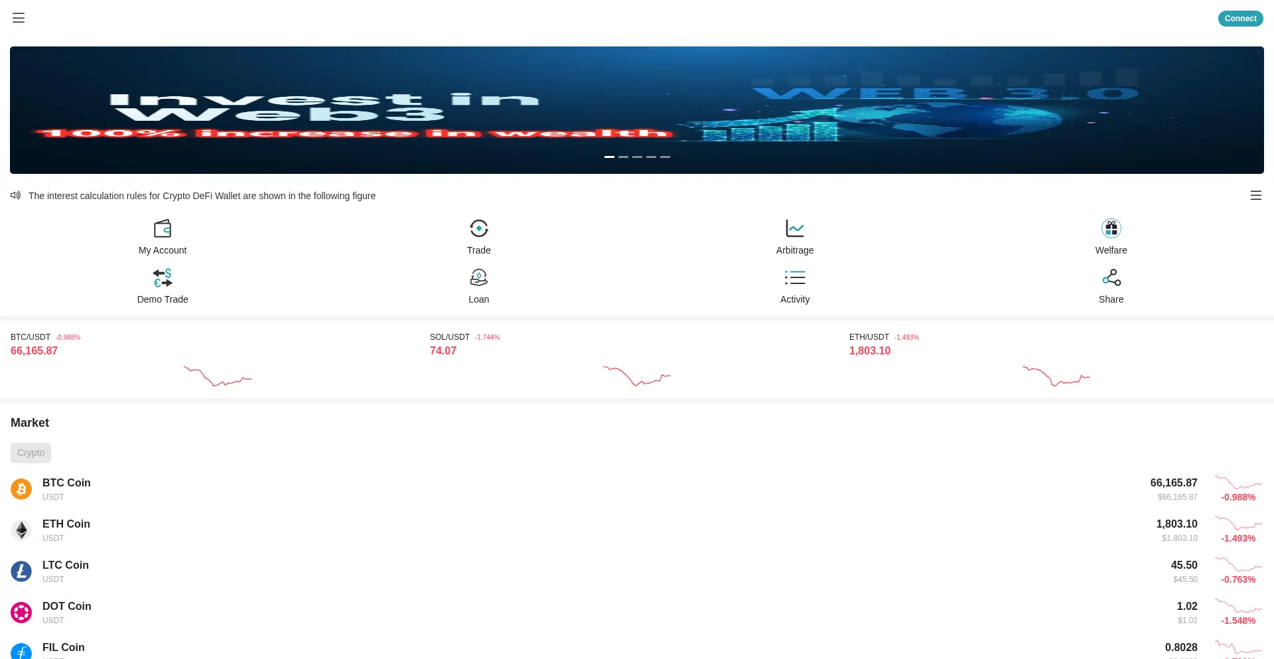Viewport: 1274px width, 659px height.
Task: Jump to the last banner slide indicator
Action: (x=665, y=157)
